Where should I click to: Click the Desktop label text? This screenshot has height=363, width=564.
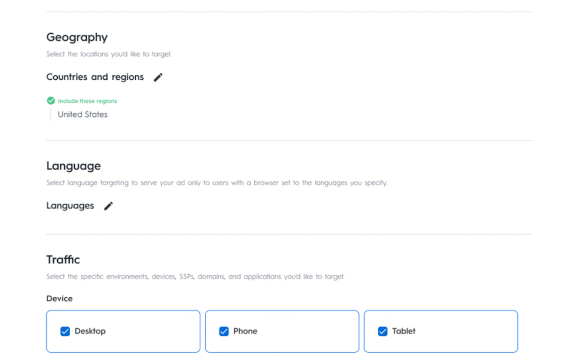click(90, 331)
